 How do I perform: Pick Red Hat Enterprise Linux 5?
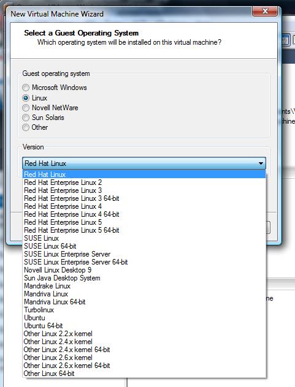(144, 222)
